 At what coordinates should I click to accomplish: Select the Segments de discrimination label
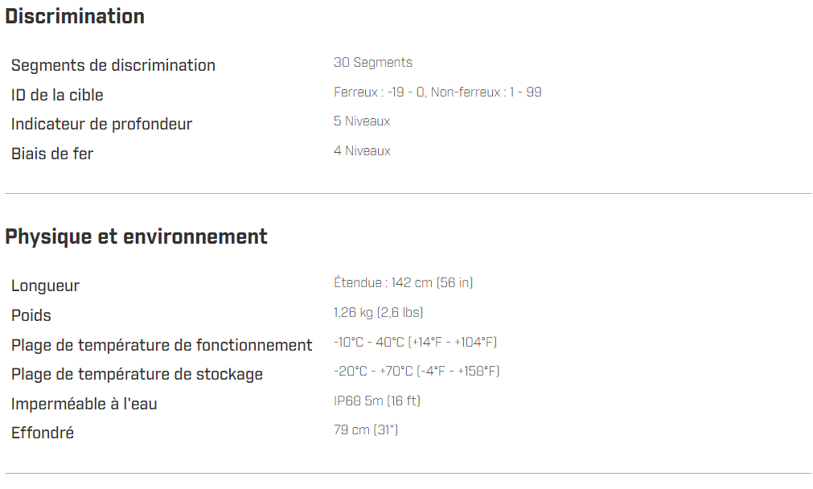pyautogui.click(x=113, y=66)
